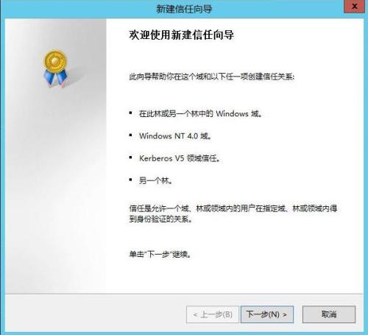Screen dimensions: 368x335
Task: Cancel the wizard with 取消 button
Action: click(329, 314)
